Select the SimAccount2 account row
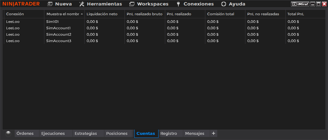This screenshot has width=328, height=140. pos(165,34)
